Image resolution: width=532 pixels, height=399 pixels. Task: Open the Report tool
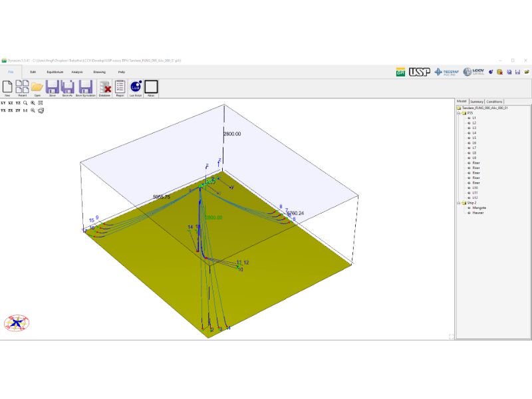pyautogui.click(x=120, y=87)
